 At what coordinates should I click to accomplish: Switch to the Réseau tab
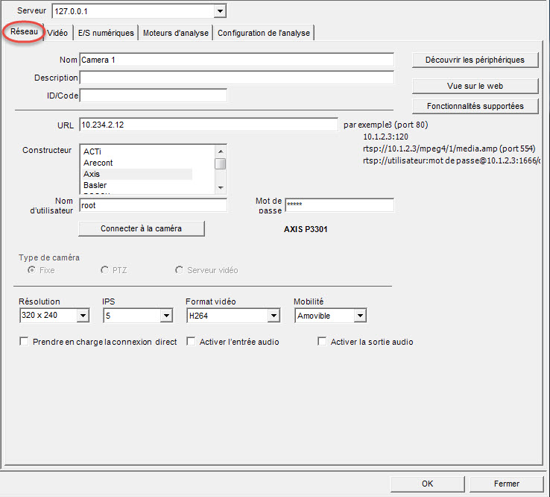[24, 31]
